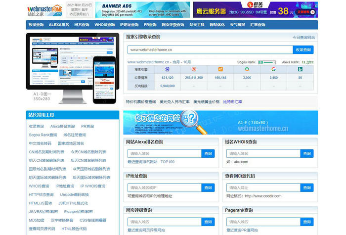The height and width of the screenshot is (235, 346).
Task: Open the IP地址查询 nav item
Action: click(130, 25)
